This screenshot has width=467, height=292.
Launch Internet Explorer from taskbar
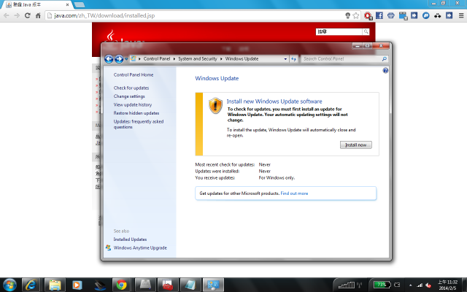[x=31, y=285]
